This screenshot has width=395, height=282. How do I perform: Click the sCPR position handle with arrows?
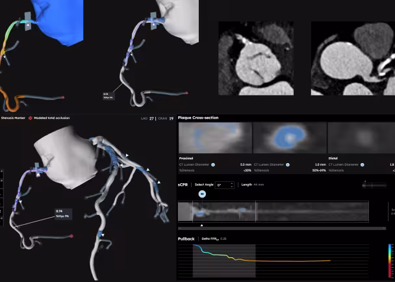[x=202, y=194]
